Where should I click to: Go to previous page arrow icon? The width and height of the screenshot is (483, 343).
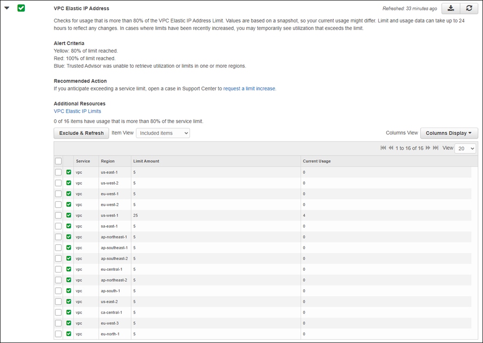point(391,148)
